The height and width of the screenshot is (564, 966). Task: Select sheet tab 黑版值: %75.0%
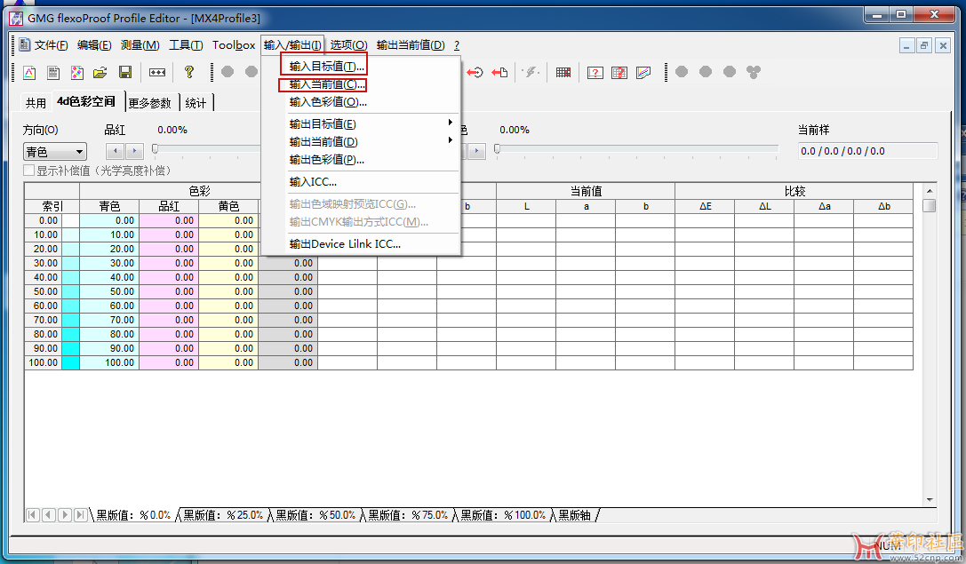coord(409,515)
